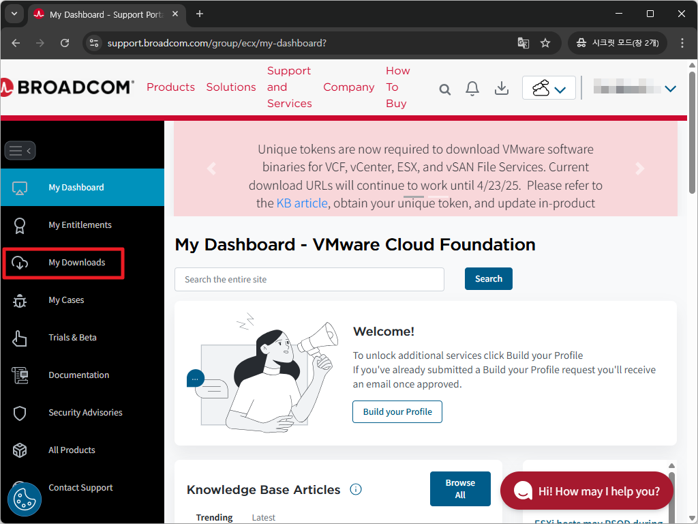Open the Support and Services menu
The height and width of the screenshot is (524, 698).
tap(289, 87)
